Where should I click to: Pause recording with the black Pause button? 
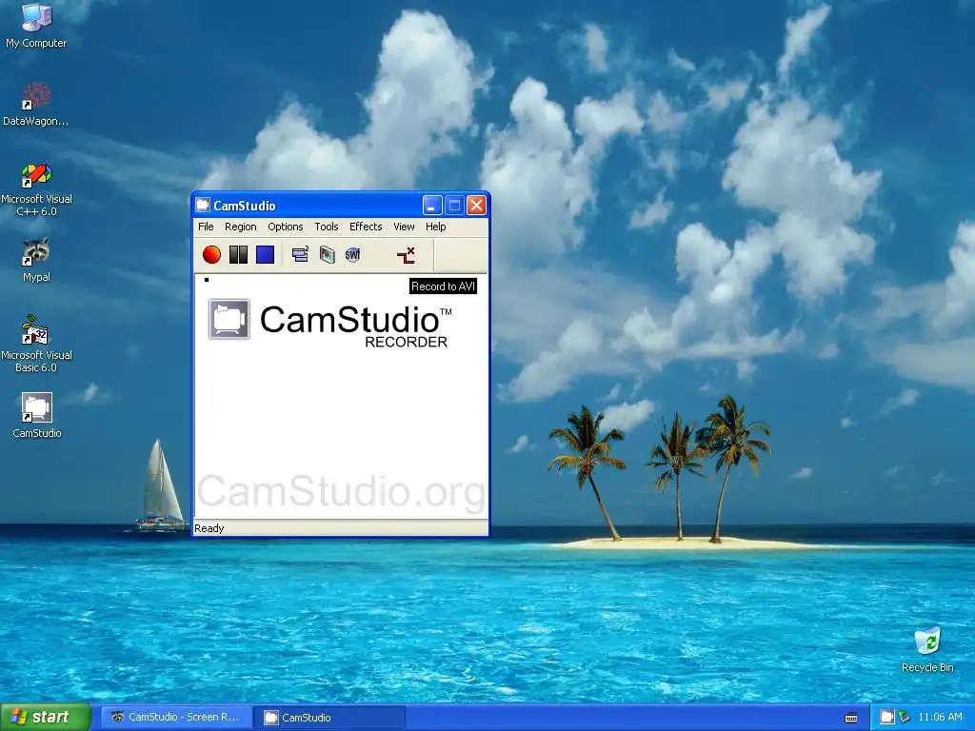click(x=239, y=254)
